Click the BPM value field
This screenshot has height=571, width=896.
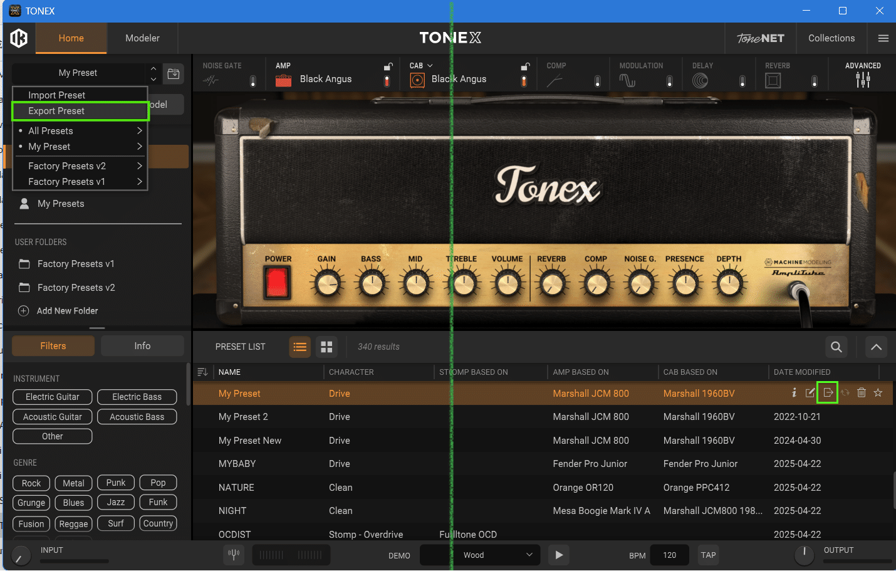click(x=669, y=555)
